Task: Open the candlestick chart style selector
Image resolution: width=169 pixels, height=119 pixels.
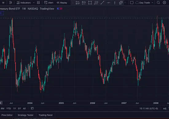Action: [x=10, y=2]
